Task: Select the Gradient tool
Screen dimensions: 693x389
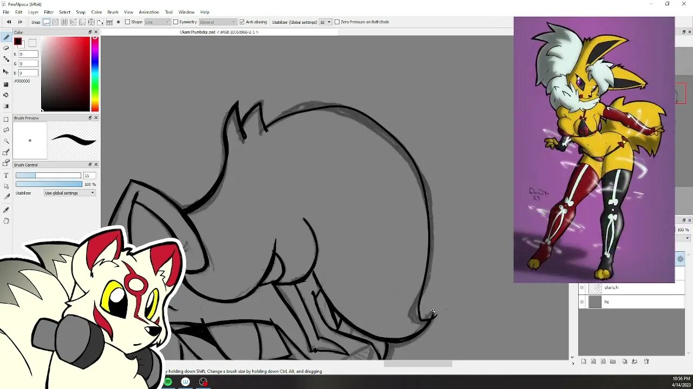Action: [6, 106]
